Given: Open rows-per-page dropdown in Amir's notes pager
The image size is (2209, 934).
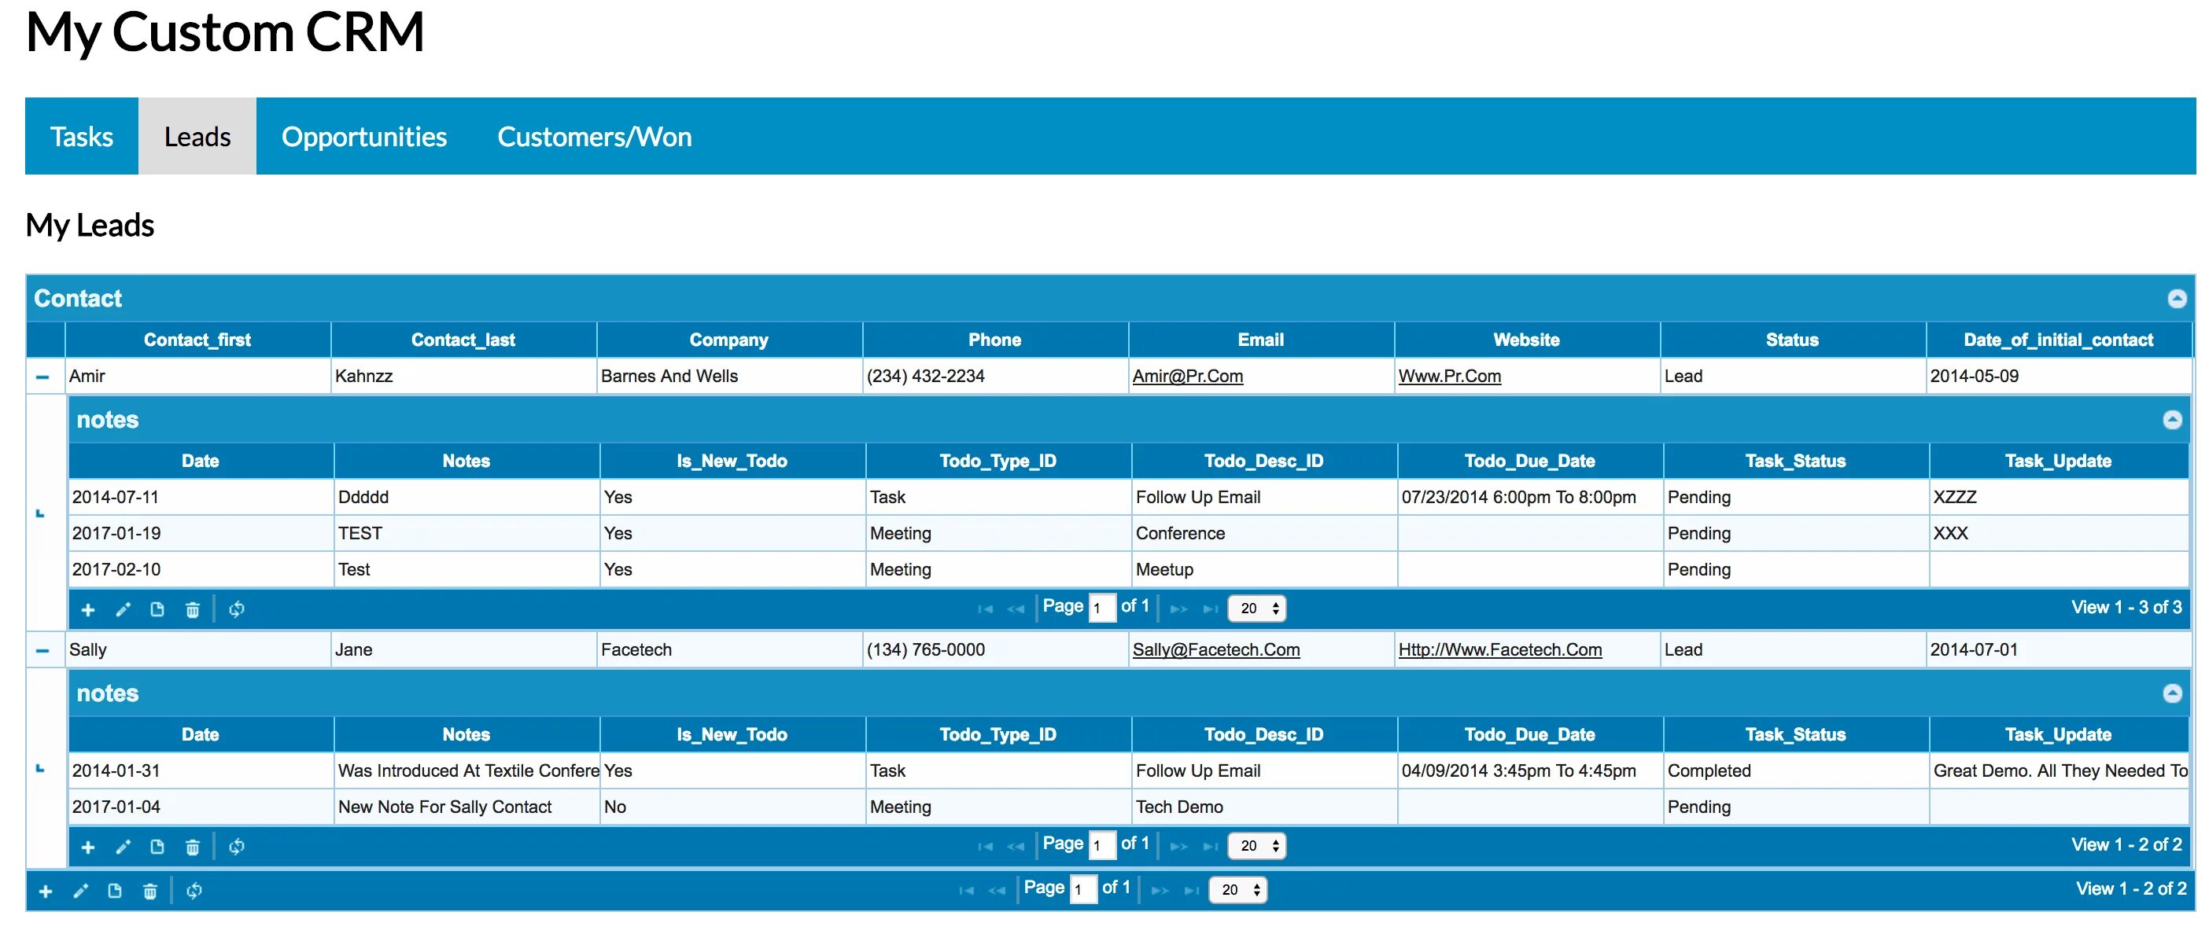Looking at the screenshot, I should coord(1256,609).
